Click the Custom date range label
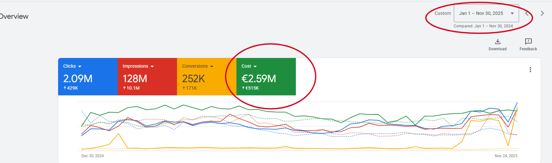 tap(443, 13)
